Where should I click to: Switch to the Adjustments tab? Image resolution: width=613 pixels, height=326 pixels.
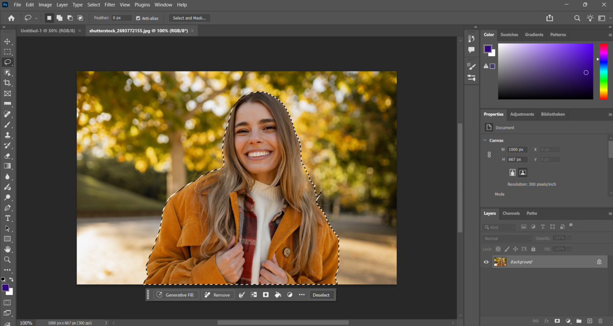coord(522,114)
